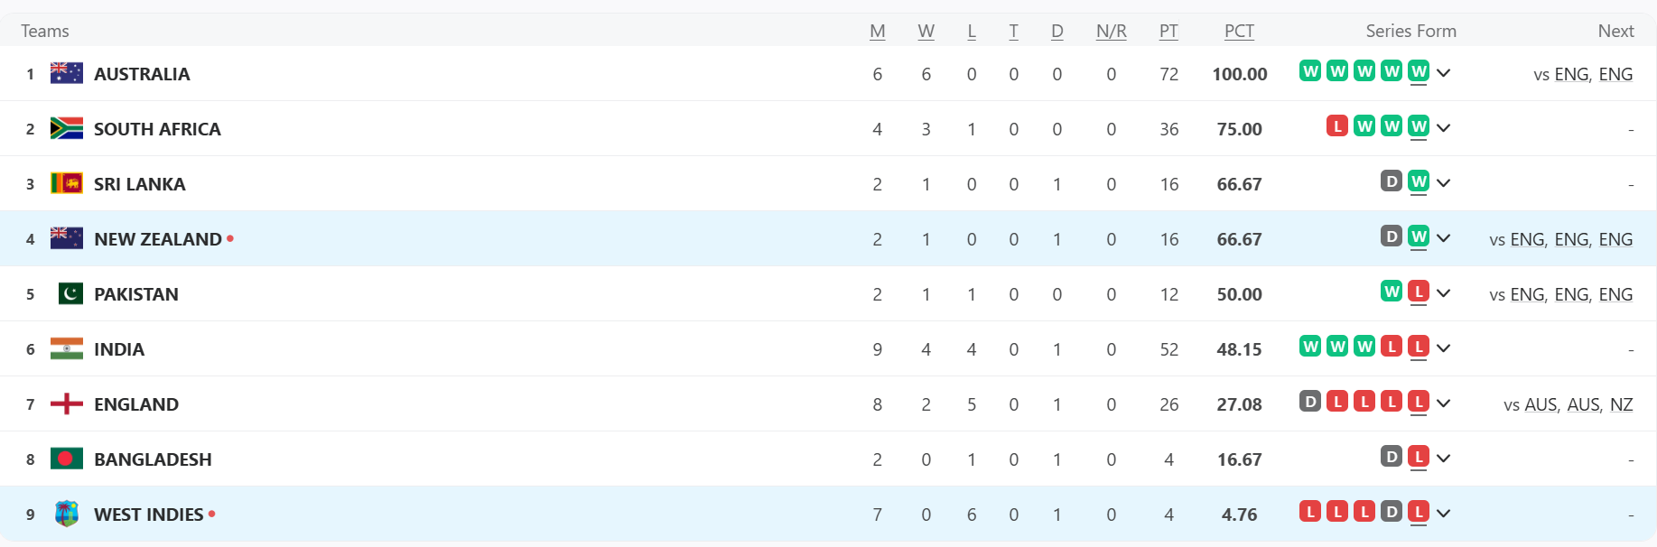Click England's grey D form badge
This screenshot has width=1657, height=547.
click(x=1310, y=402)
